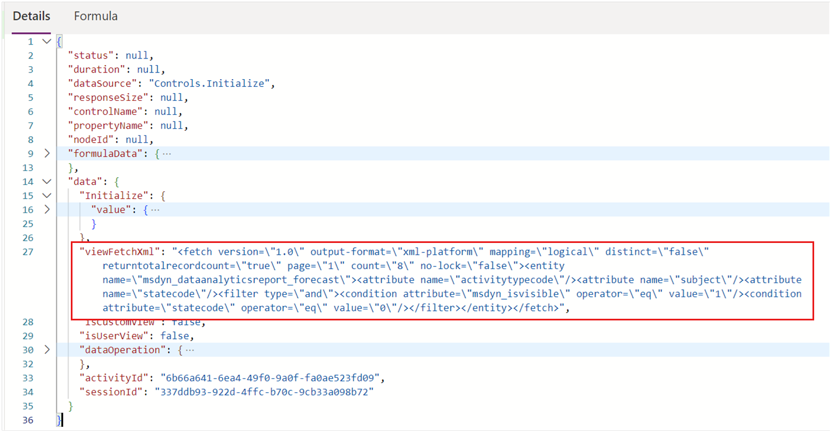Image resolution: width=832 pixels, height=433 pixels.
Task: Click the "isUserView" key text
Action: 114,336
